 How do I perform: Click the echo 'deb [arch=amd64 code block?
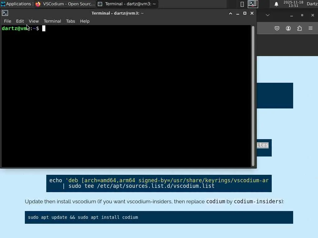pos(159,183)
